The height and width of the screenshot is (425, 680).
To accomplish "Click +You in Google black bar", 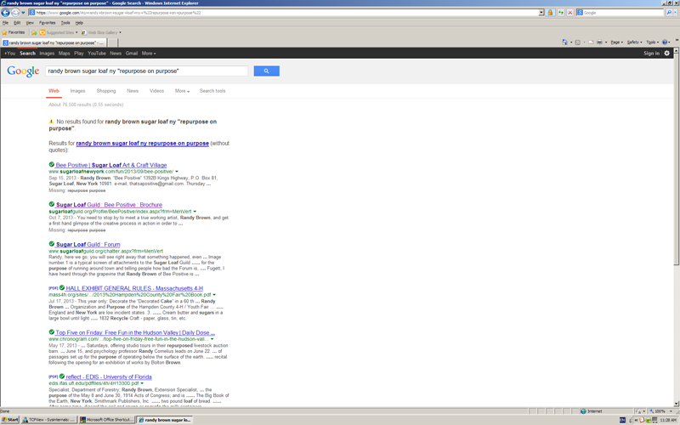I will pyautogui.click(x=9, y=54).
